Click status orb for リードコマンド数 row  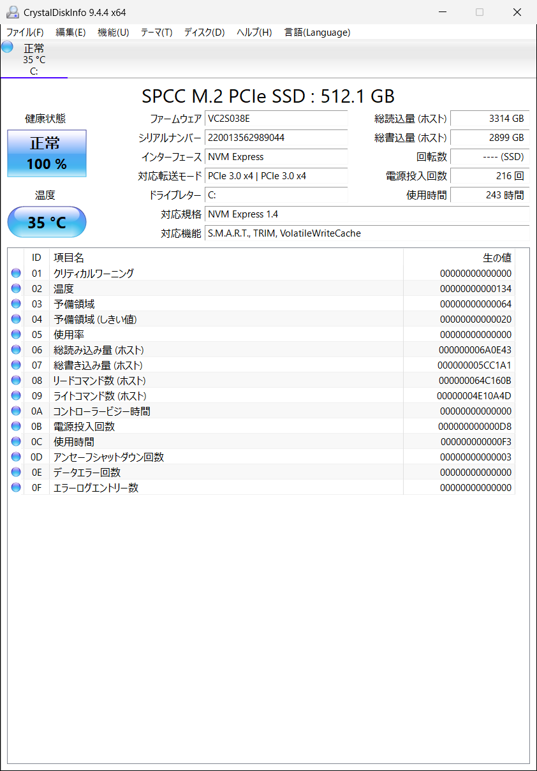(x=16, y=381)
